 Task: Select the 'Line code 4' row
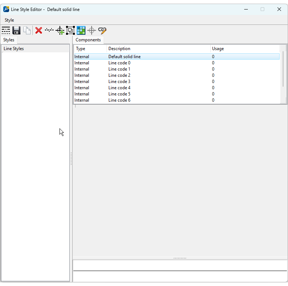point(177,88)
